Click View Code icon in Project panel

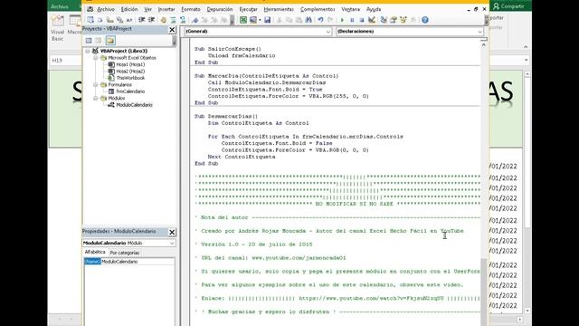click(x=89, y=40)
